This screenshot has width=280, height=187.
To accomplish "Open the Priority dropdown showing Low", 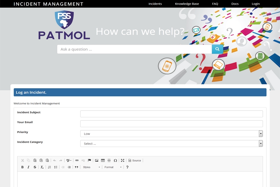I will click(171, 134).
